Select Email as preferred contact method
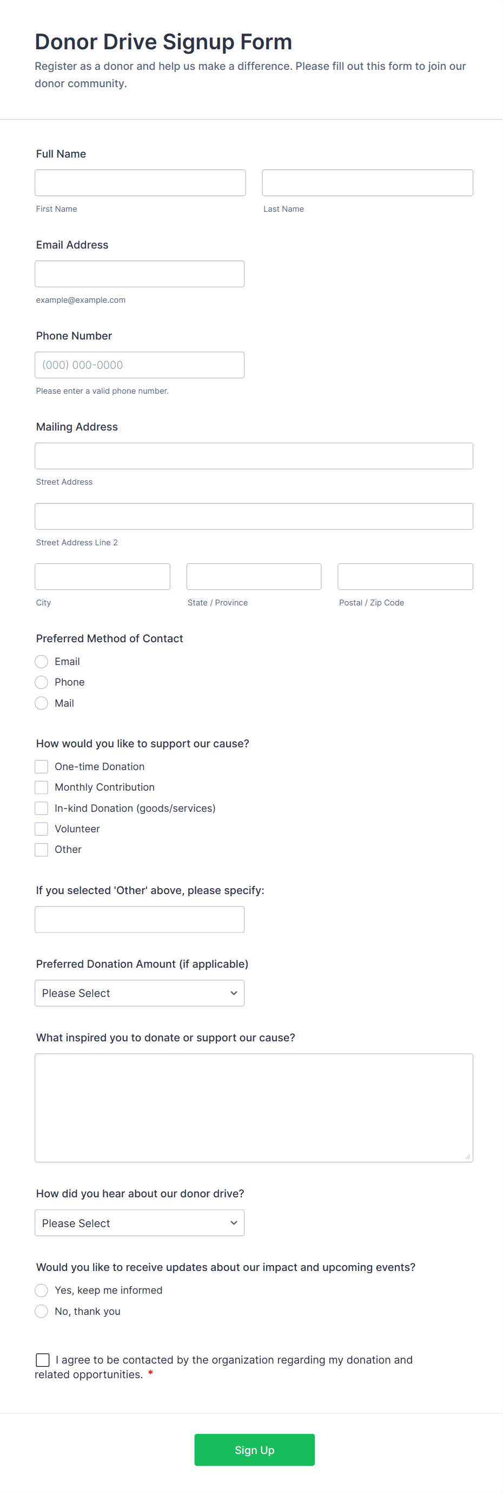Screen dimensions: 503x1493 (x=42, y=661)
